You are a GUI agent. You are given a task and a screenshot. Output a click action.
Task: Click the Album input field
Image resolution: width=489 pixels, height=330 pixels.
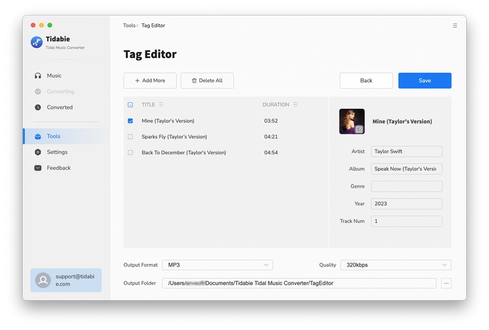point(406,169)
